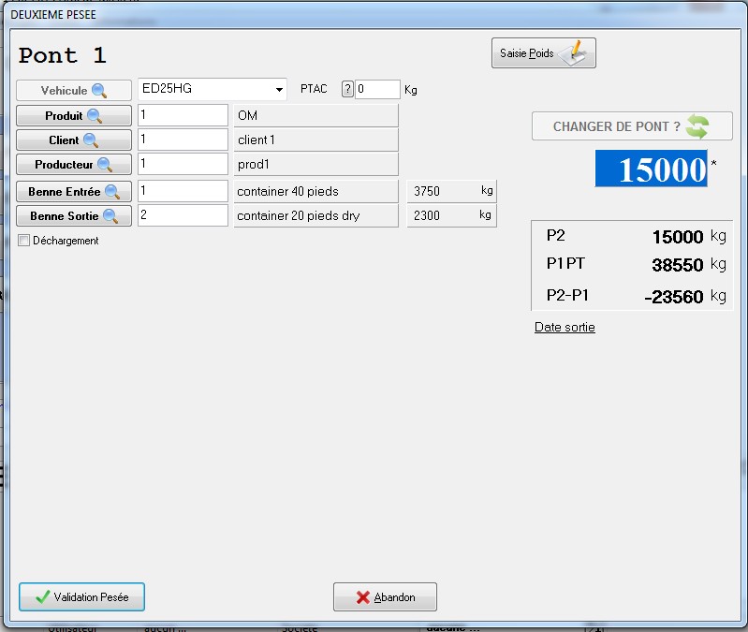The height and width of the screenshot is (632, 748).
Task: Click the Date sortie link
Action: pyautogui.click(x=565, y=327)
